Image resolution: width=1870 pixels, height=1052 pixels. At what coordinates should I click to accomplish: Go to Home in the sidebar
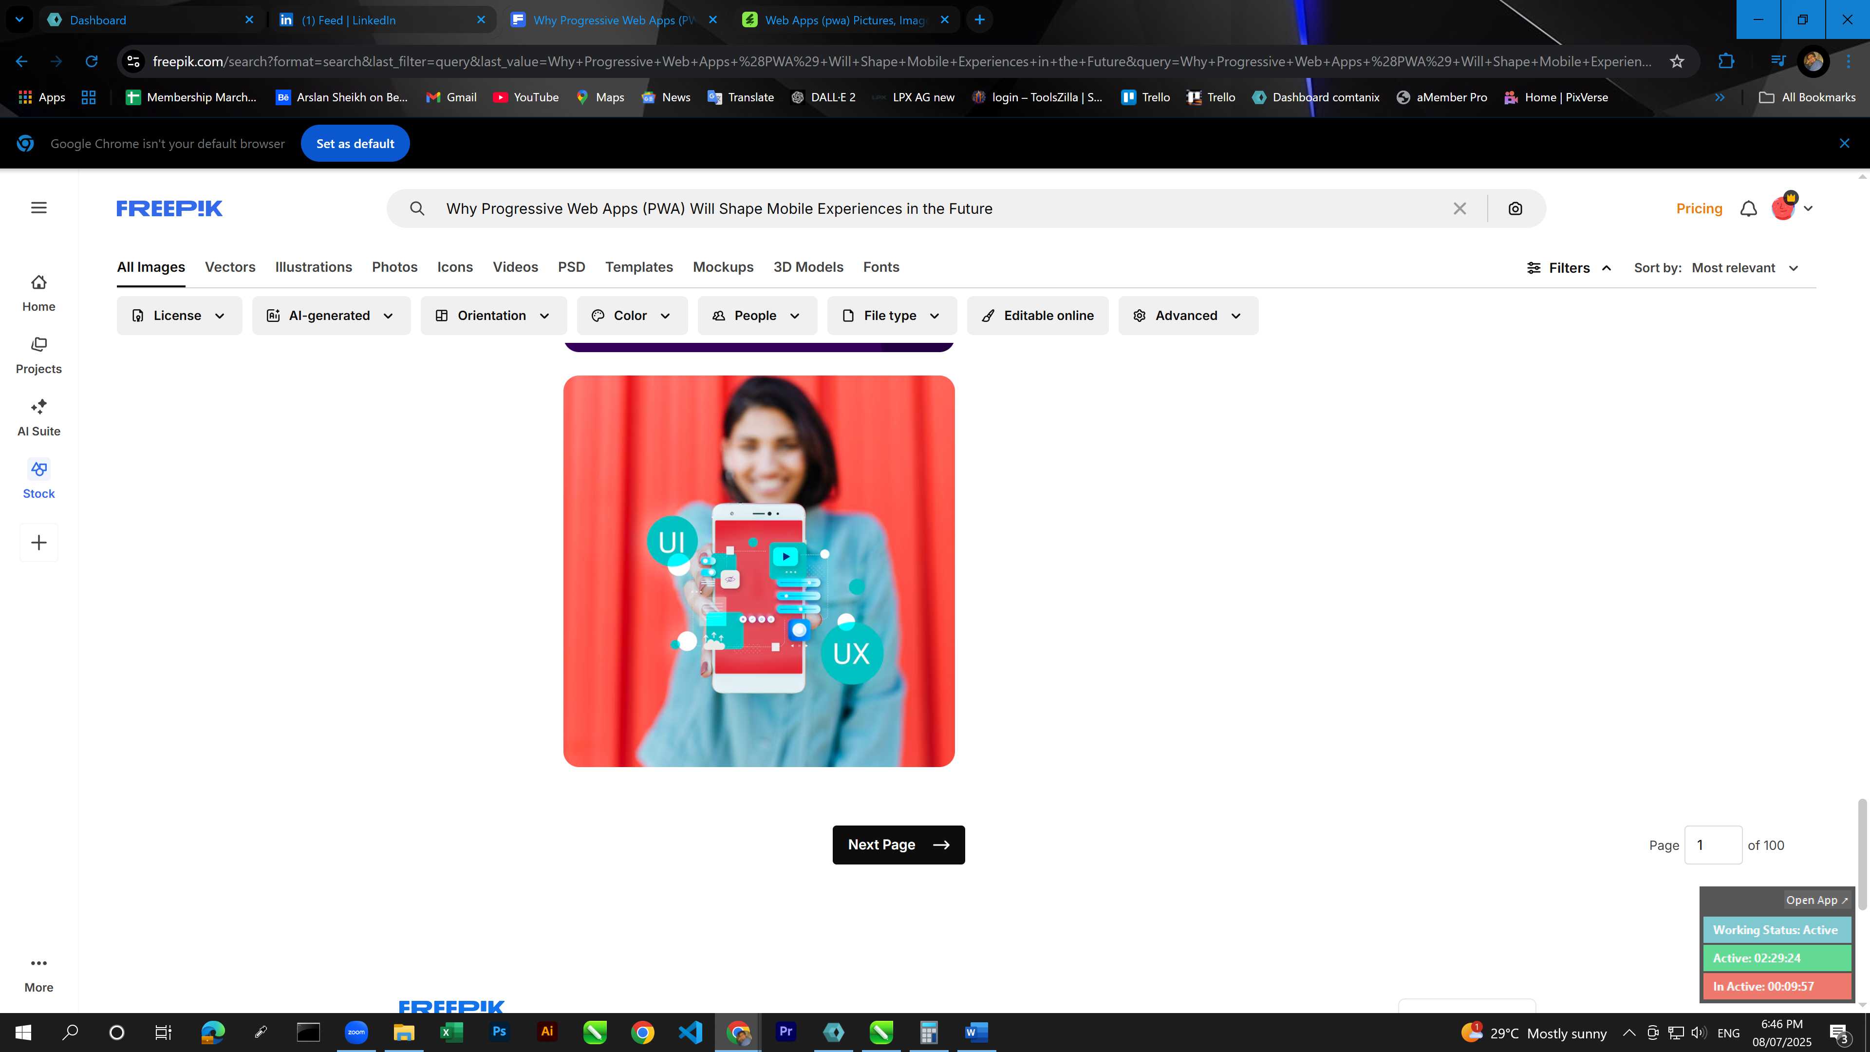(39, 293)
